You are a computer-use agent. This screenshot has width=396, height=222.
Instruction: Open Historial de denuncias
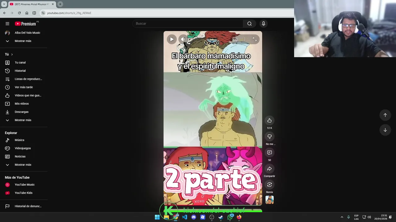click(24, 206)
